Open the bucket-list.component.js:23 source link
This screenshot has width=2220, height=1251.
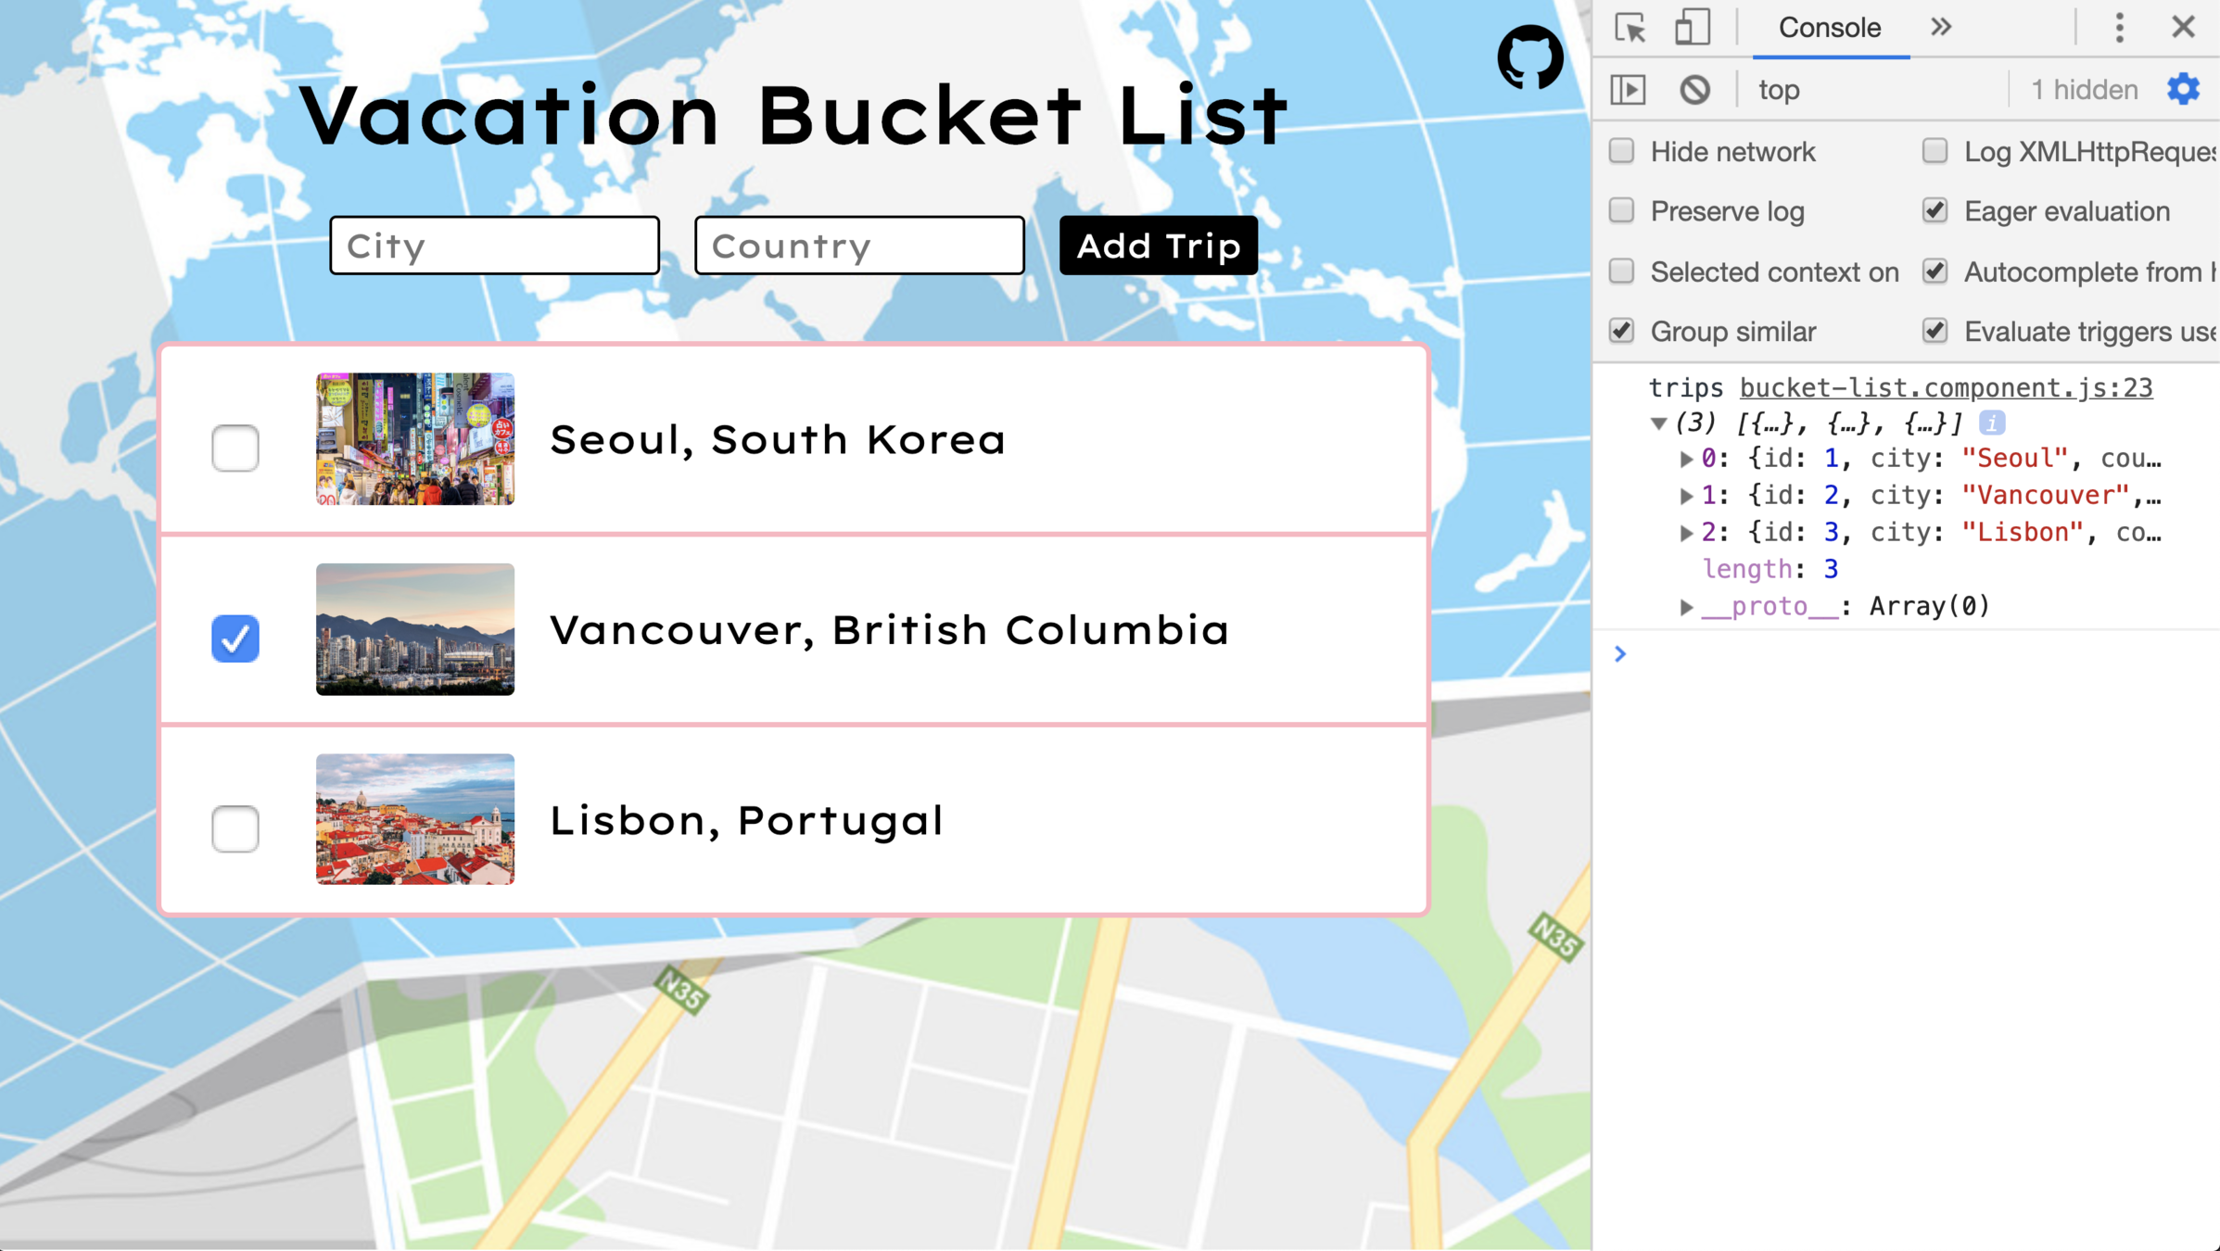click(x=1946, y=387)
